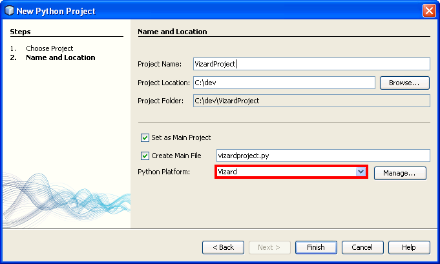
Task: Open the Python Platform dropdown arrow
Action: tap(361, 172)
